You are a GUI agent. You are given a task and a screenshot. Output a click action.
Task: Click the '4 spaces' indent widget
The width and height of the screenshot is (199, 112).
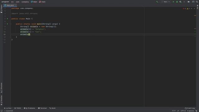(x=191, y=111)
